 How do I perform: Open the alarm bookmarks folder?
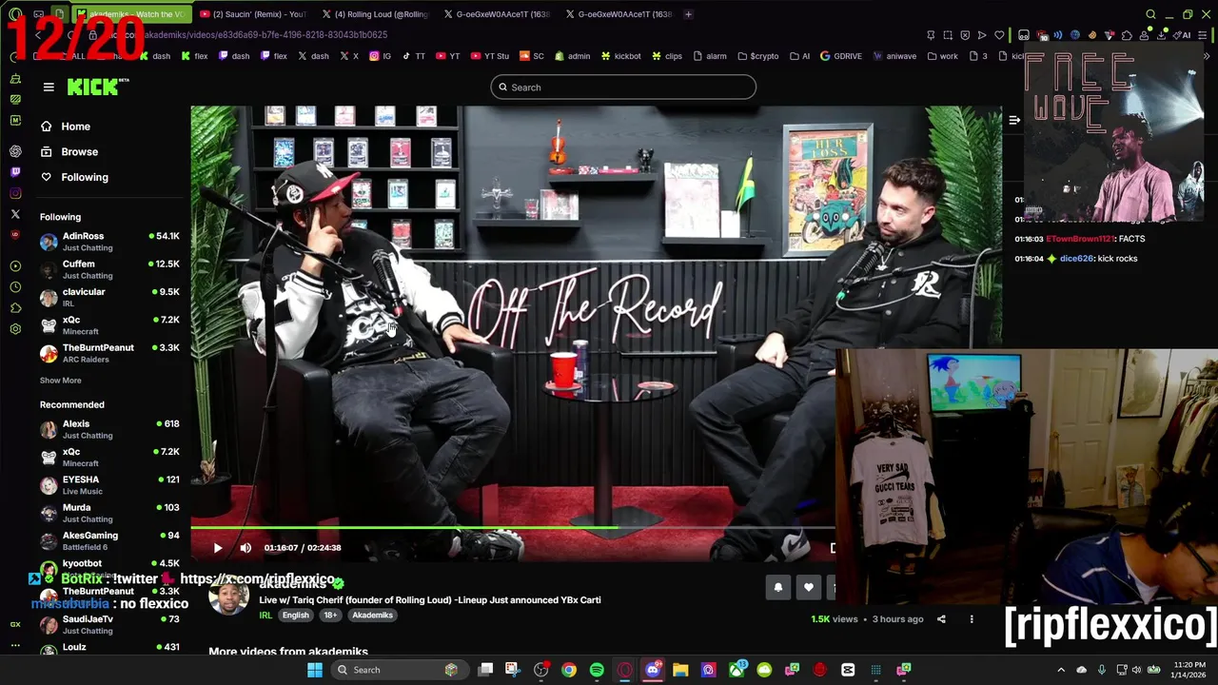pyautogui.click(x=710, y=56)
